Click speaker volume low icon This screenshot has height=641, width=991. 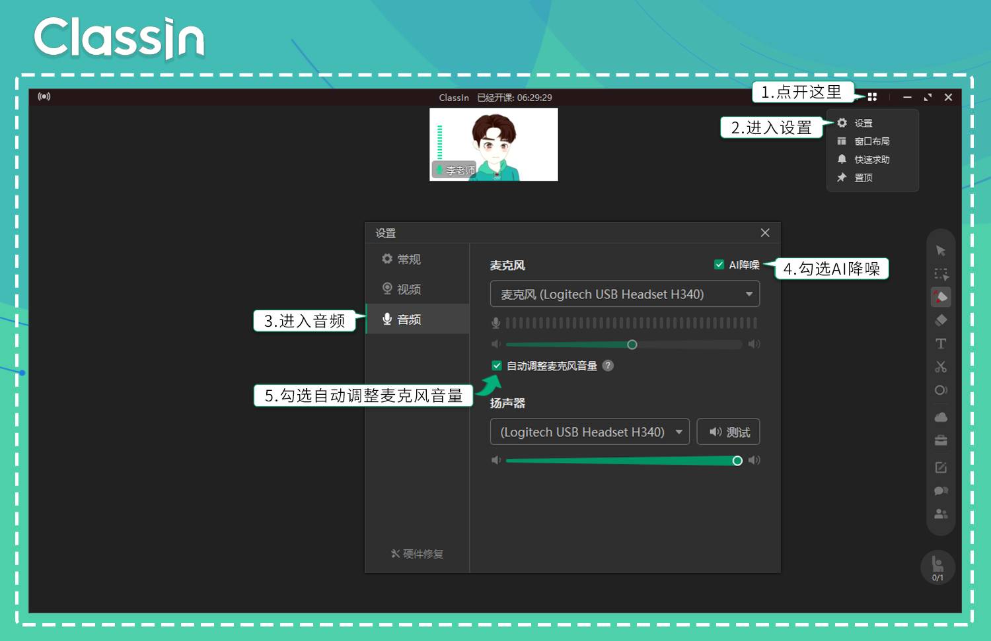point(496,460)
